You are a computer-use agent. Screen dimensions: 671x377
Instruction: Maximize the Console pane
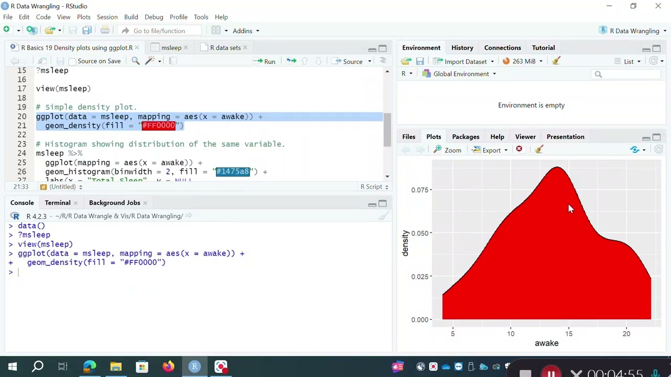click(383, 204)
